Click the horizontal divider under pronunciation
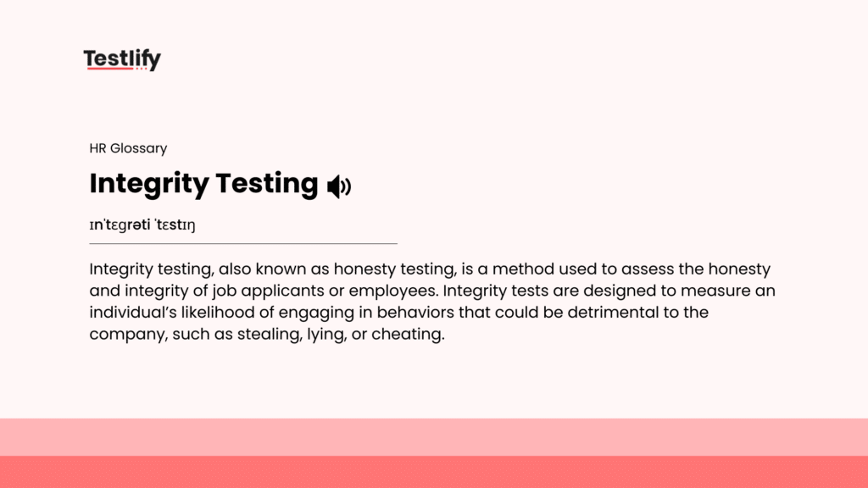The width and height of the screenshot is (868, 488). [x=243, y=243]
